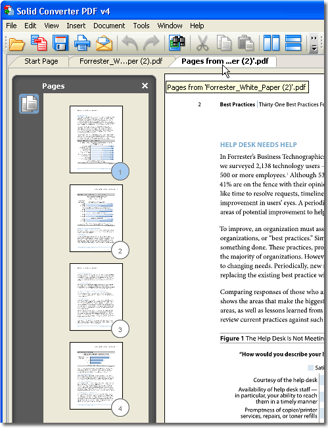Tile windows horizontally using stacked icon
The height and width of the screenshot is (428, 328).
click(293, 43)
